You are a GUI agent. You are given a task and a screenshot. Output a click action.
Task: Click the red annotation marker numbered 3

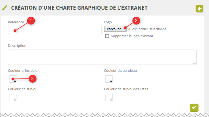[32, 79]
